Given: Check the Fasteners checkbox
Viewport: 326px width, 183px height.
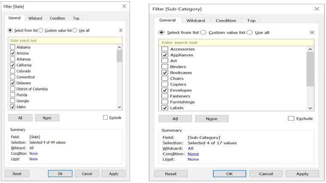Looking at the screenshot, I should tap(165, 96).
